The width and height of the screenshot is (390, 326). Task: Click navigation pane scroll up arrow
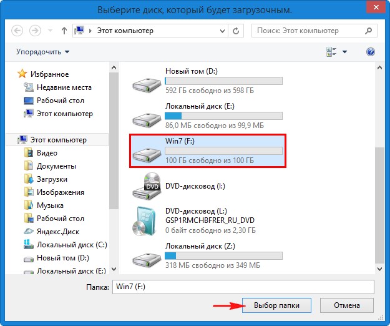[114, 67]
